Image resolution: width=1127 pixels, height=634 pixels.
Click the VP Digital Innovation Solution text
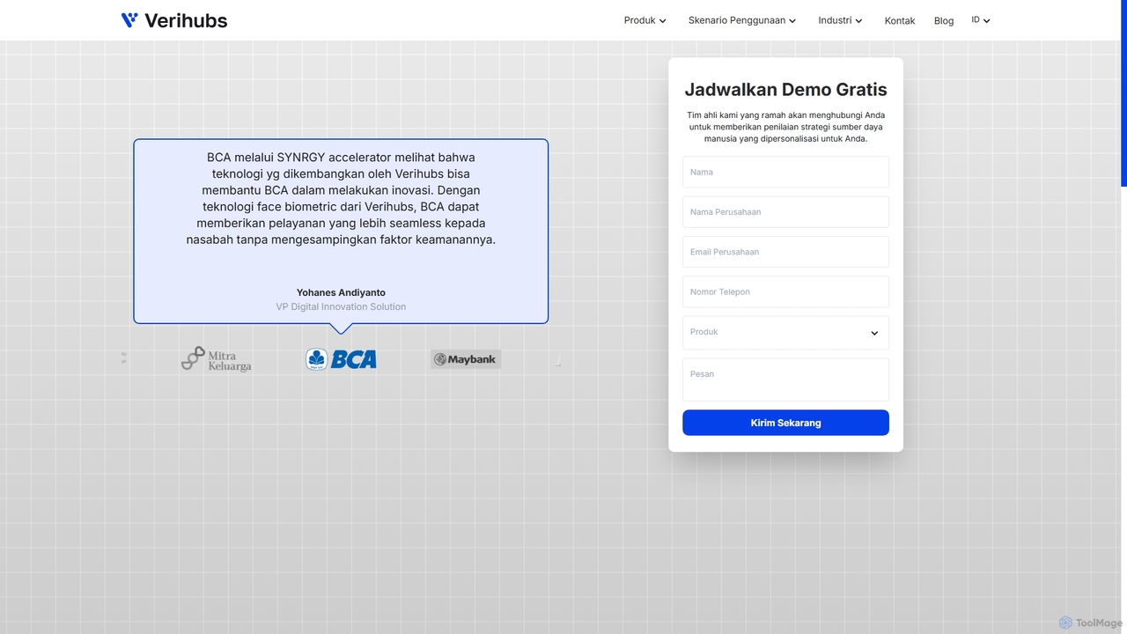coord(341,307)
